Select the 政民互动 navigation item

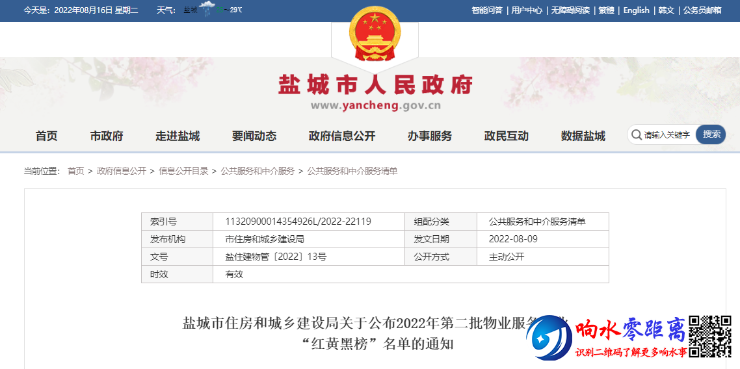[x=506, y=136]
